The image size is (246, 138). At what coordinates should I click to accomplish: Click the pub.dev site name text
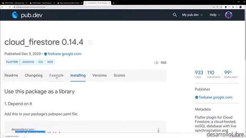tap(32, 15)
